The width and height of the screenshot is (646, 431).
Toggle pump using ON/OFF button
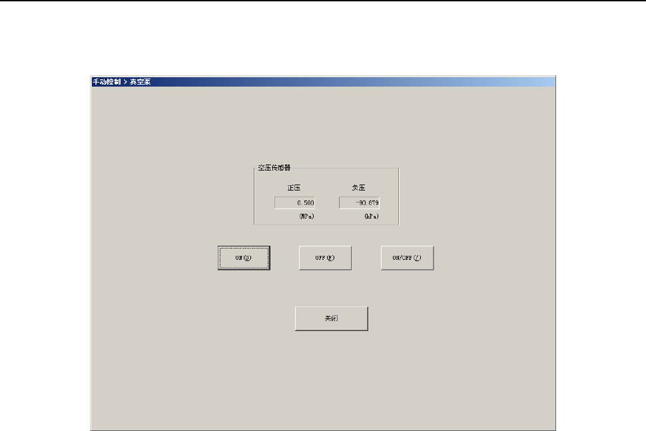pyautogui.click(x=407, y=258)
